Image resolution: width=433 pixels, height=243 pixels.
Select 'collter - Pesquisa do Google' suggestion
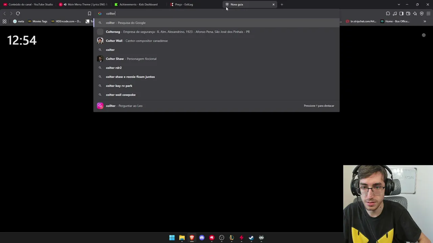coord(216,23)
